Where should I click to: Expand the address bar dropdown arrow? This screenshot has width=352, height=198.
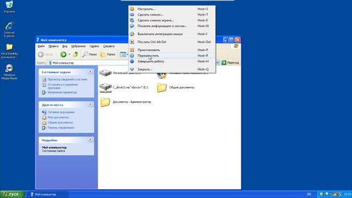tap(217, 63)
